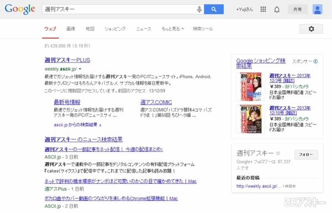Open the Google apps grid
This screenshot has width=332, height=213.
(x=263, y=9)
